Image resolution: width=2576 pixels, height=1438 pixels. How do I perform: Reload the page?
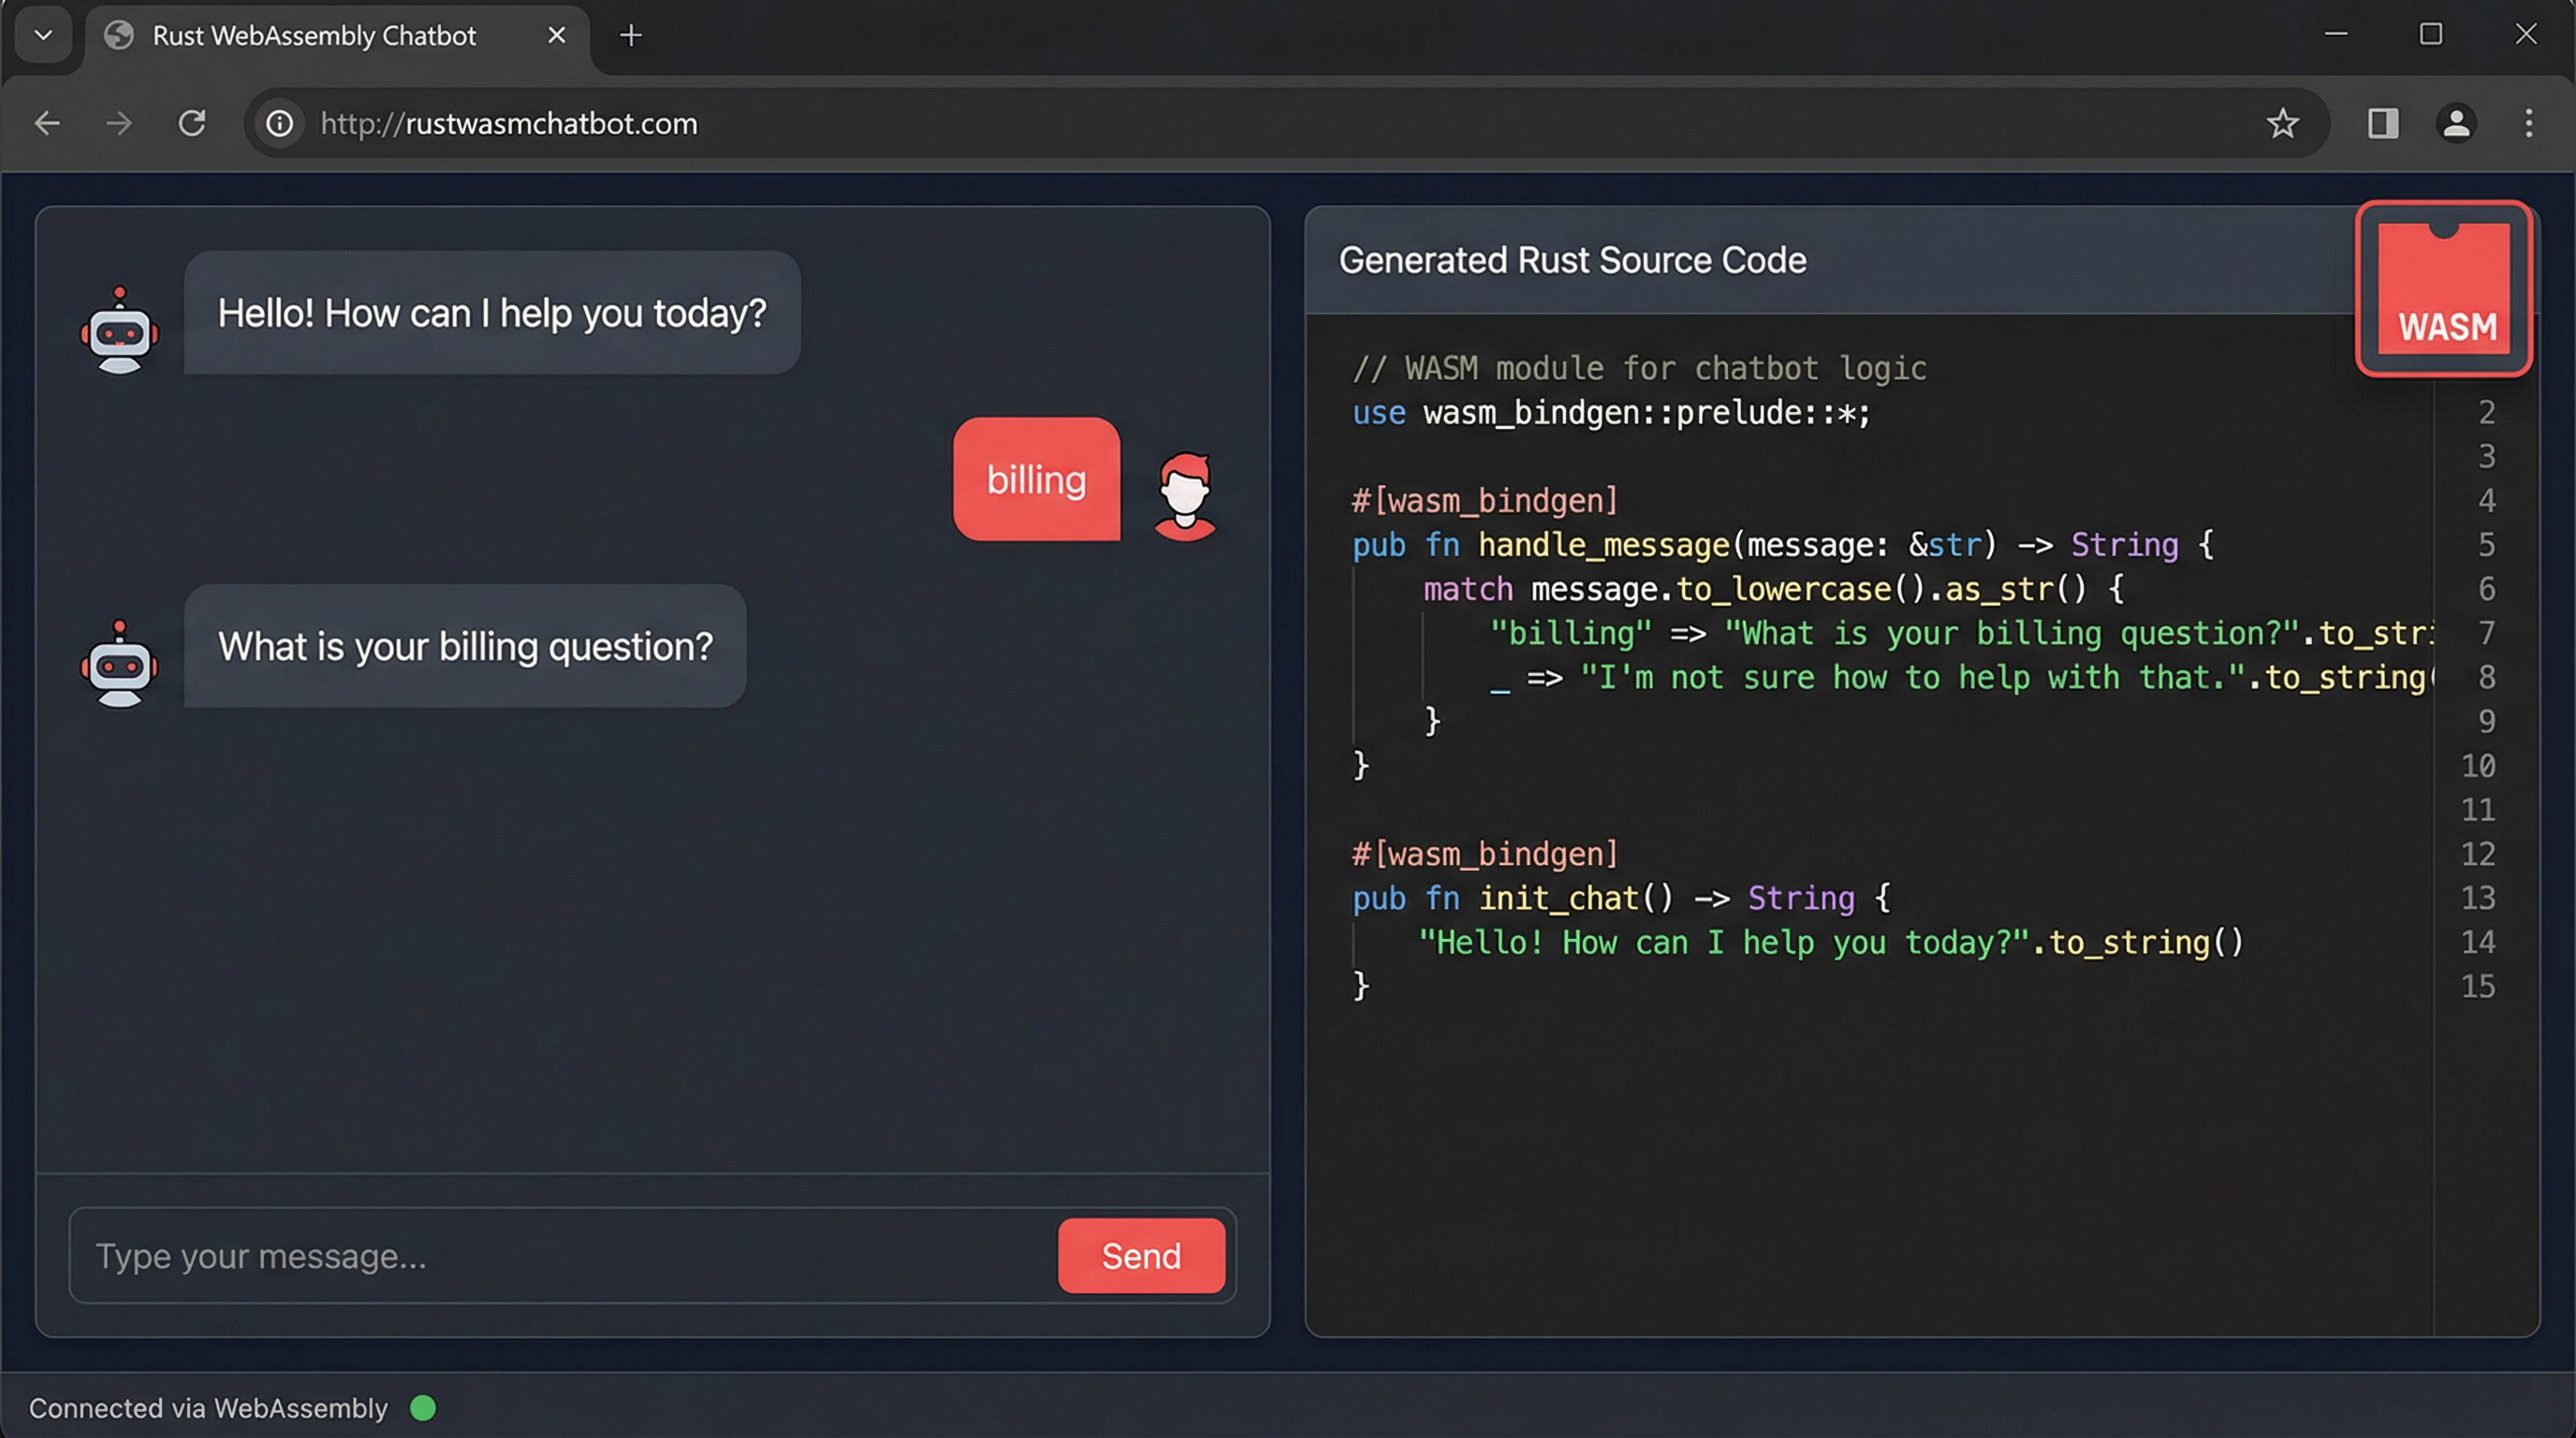point(192,124)
